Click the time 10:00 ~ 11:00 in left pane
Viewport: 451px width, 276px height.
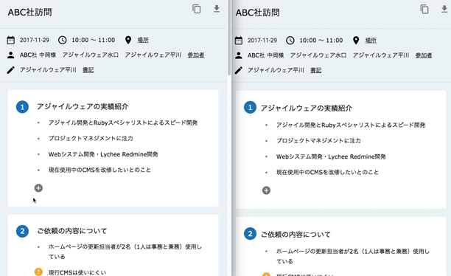click(x=93, y=40)
